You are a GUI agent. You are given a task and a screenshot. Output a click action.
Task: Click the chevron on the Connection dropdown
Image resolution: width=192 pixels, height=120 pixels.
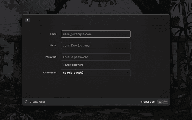(x=127, y=73)
